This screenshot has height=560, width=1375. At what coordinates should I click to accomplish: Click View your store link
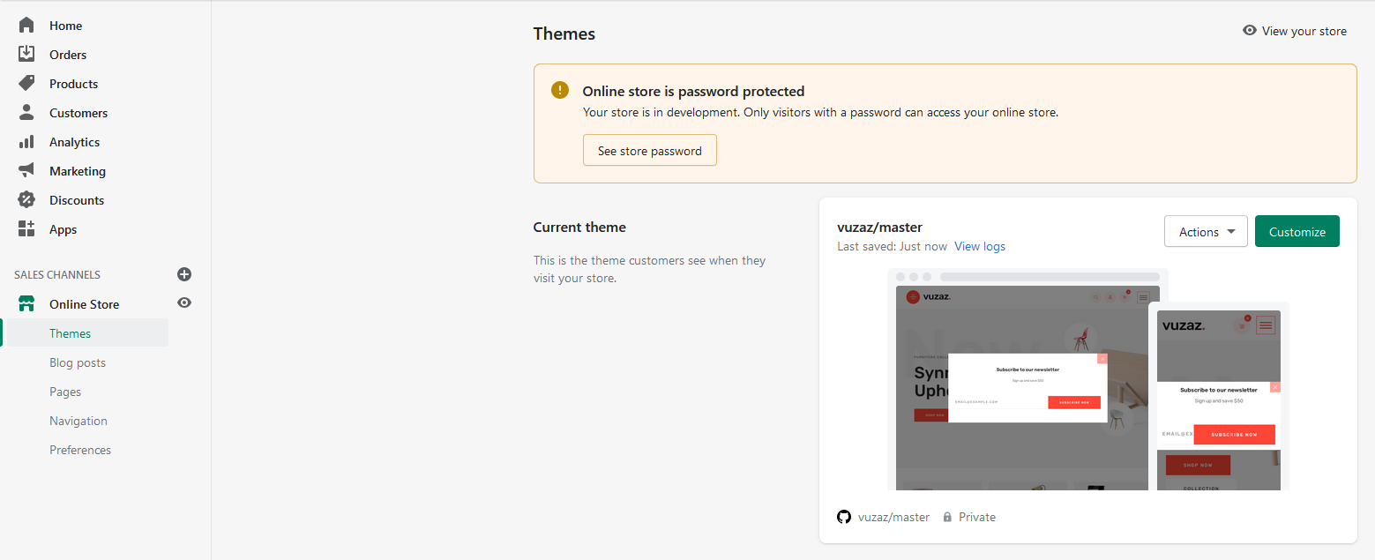coord(1295,31)
